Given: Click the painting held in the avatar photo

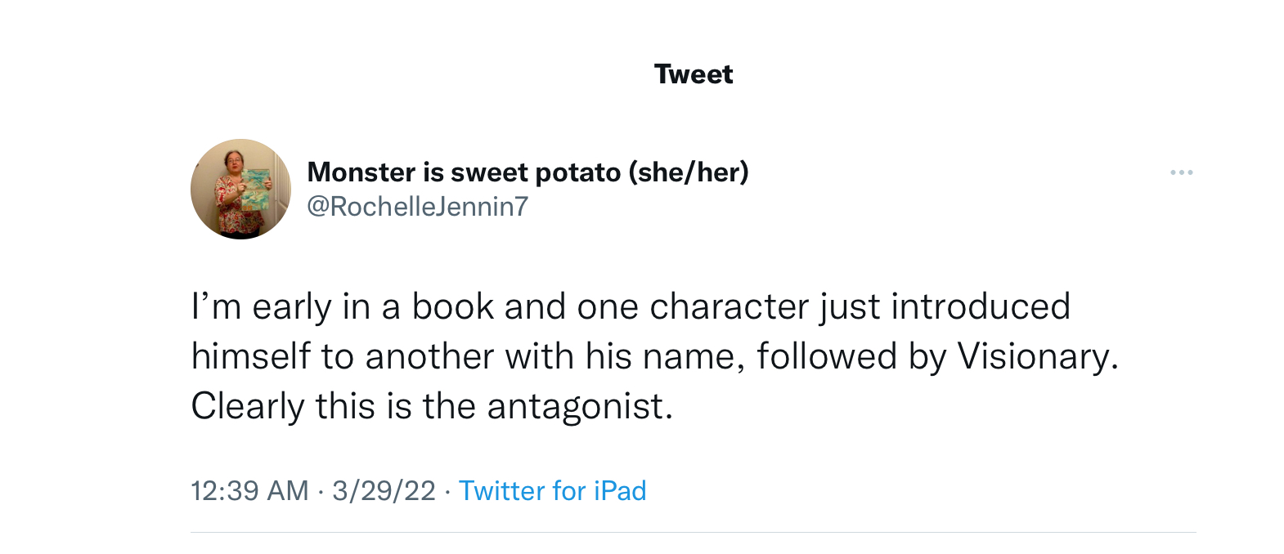Looking at the screenshot, I should [256, 190].
